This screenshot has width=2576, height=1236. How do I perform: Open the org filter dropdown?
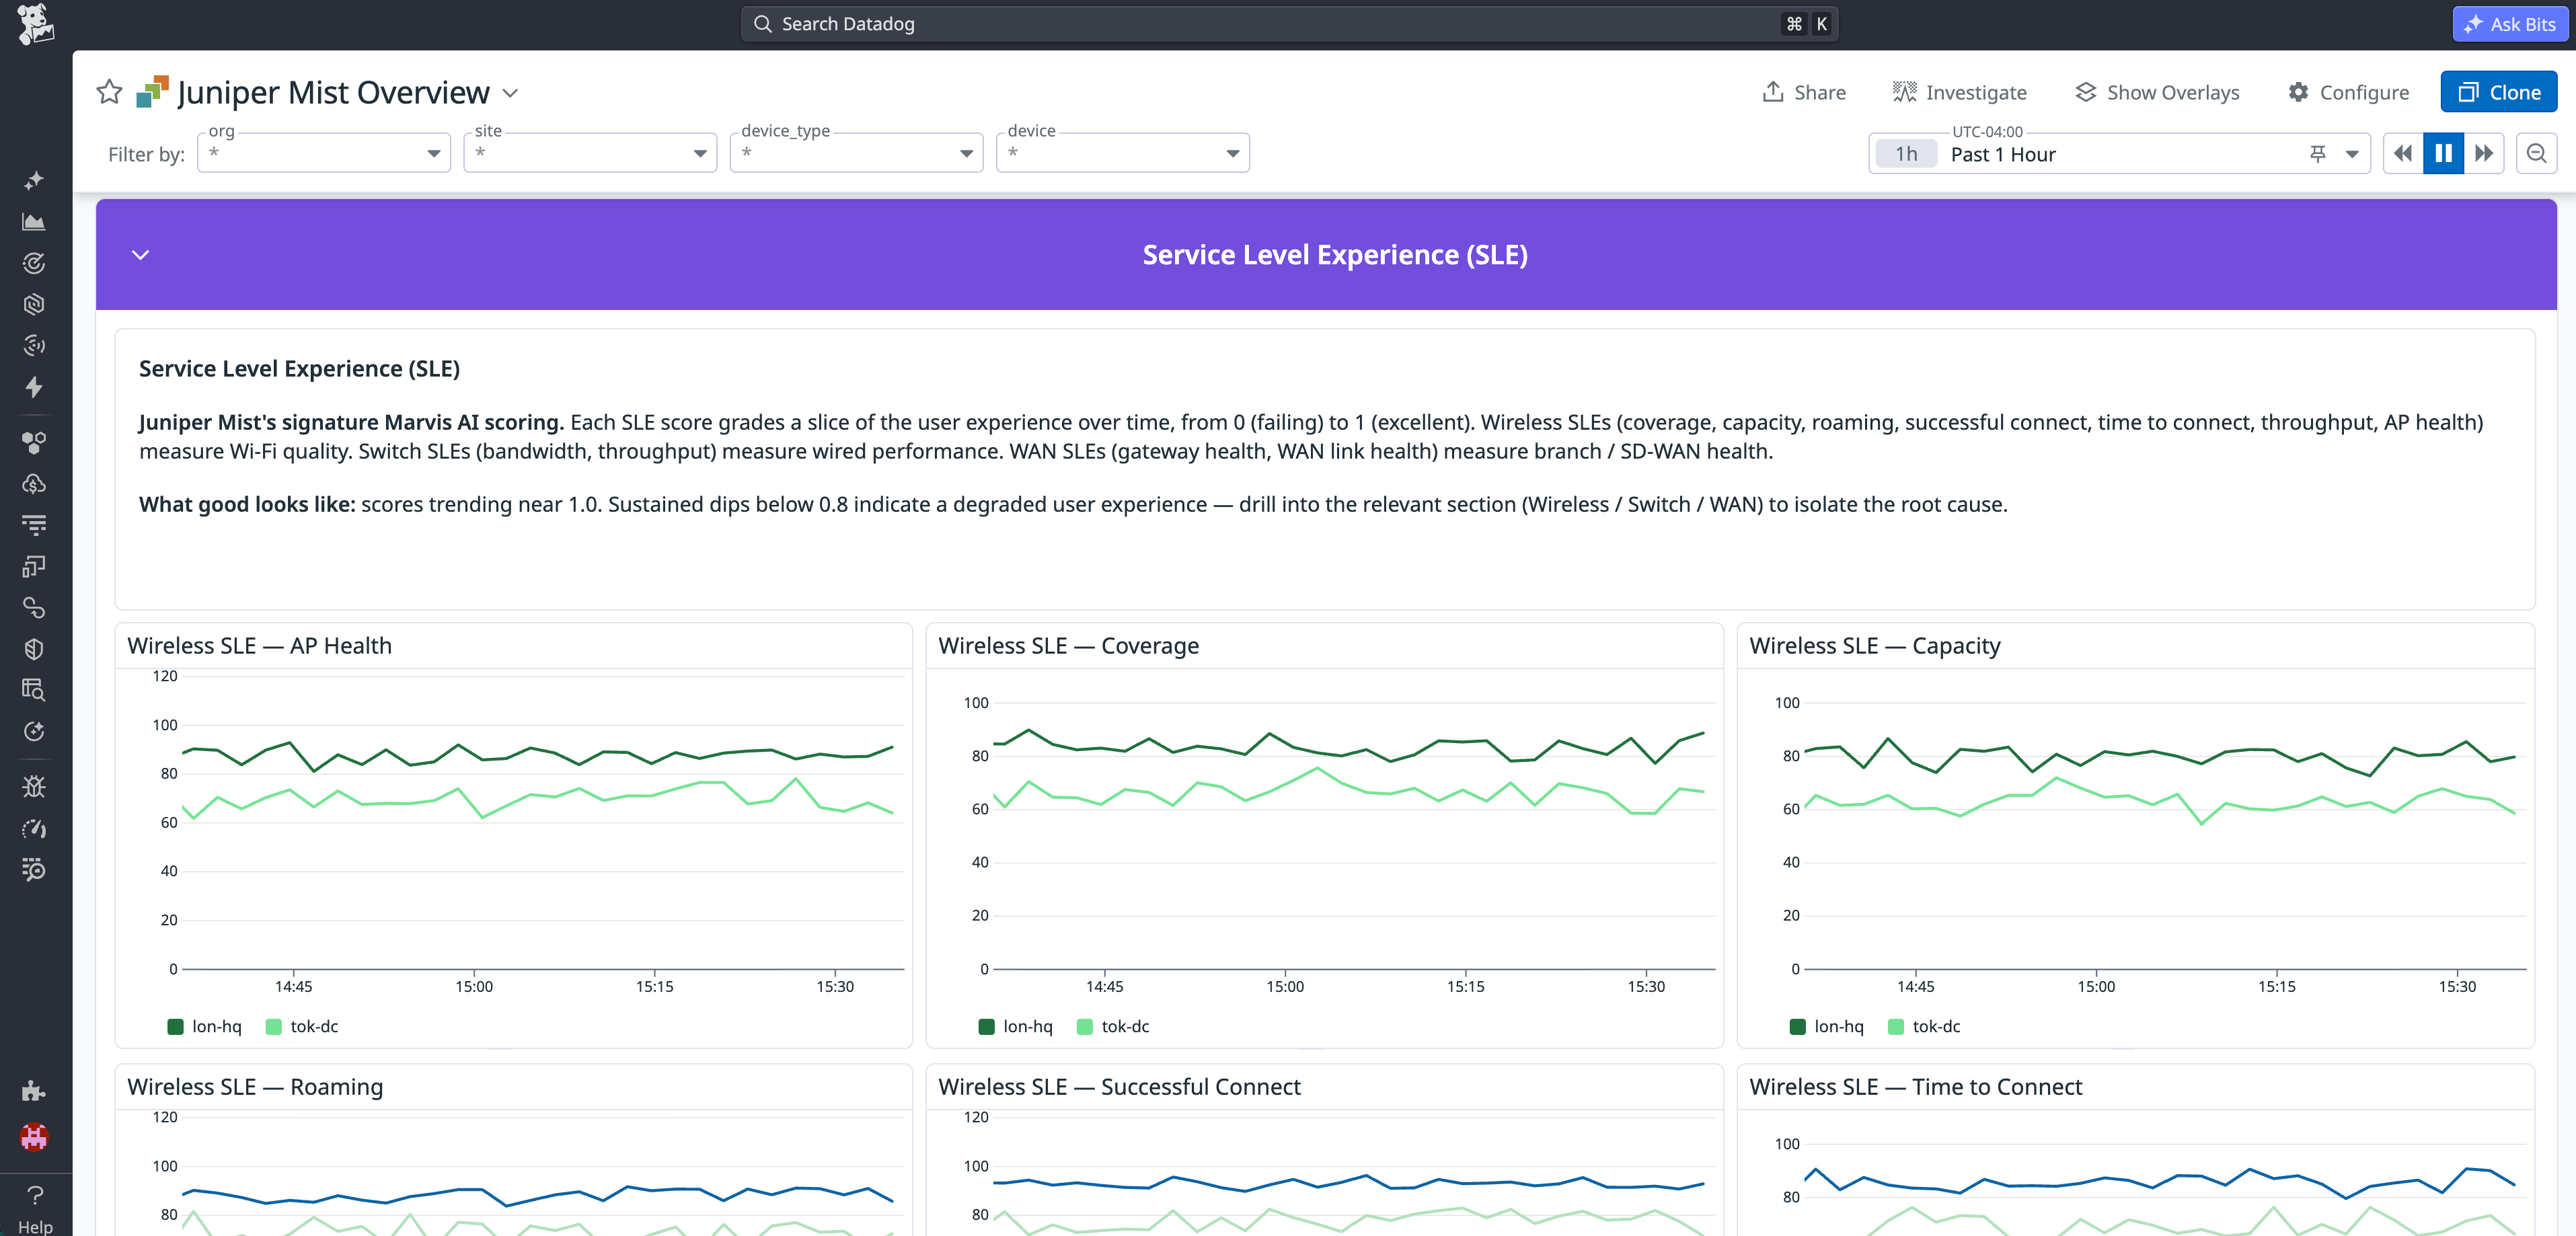324,153
